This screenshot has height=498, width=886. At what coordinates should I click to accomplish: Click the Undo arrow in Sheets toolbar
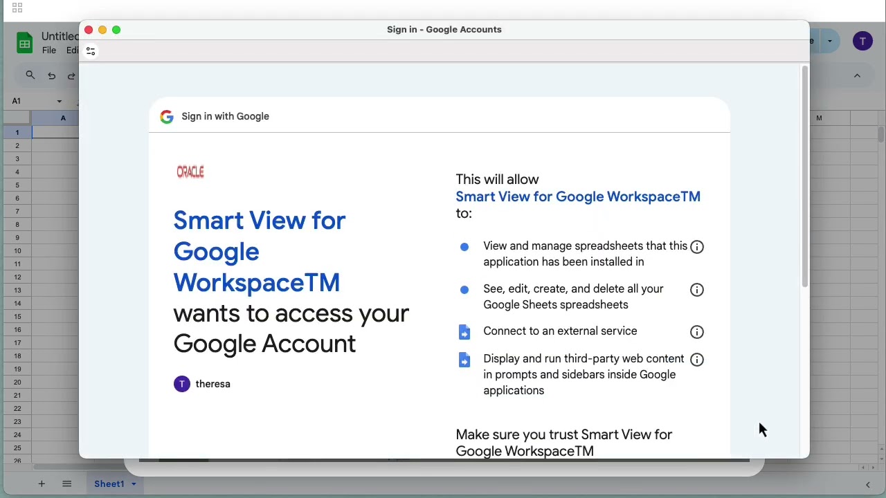52,76
